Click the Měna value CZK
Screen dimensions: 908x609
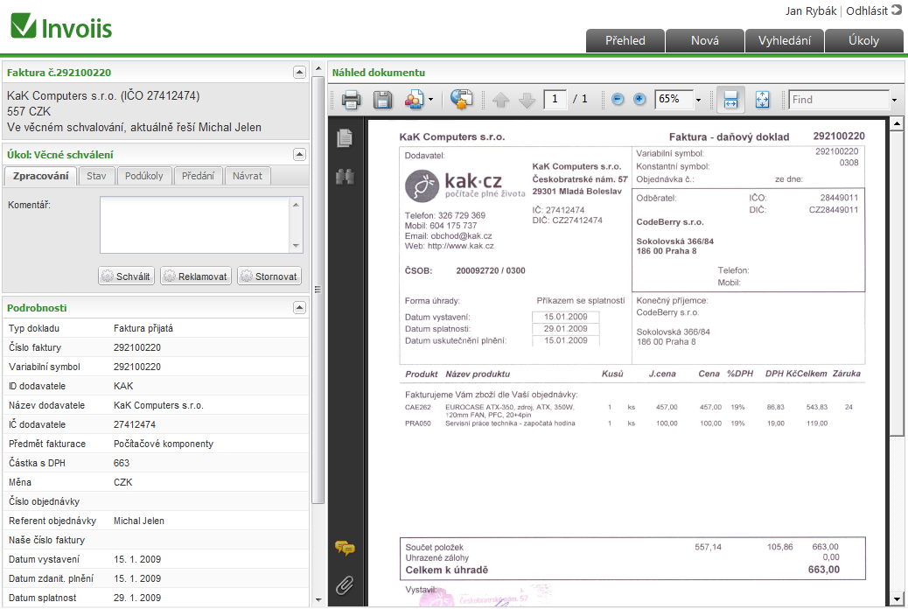[x=122, y=482]
